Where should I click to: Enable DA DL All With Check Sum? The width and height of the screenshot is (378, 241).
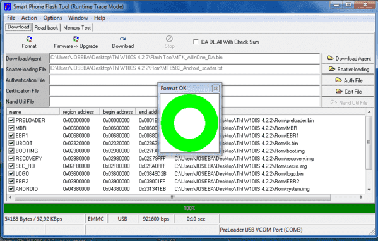196,42
